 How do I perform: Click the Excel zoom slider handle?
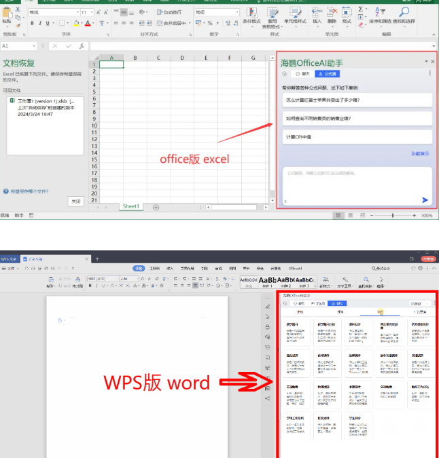(x=393, y=215)
